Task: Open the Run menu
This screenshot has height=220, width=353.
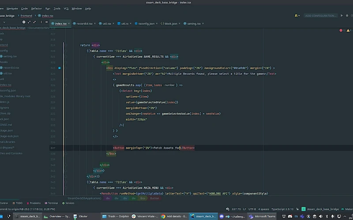Action: click(x=48, y=8)
